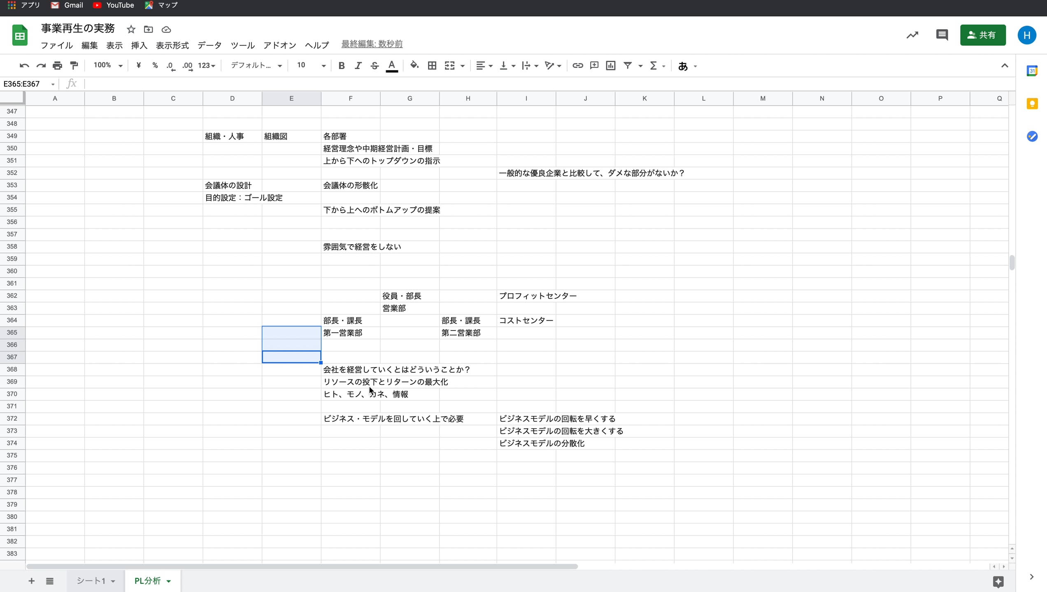This screenshot has width=1047, height=592.
Task: Toggle bold formatting
Action: pyautogui.click(x=341, y=65)
